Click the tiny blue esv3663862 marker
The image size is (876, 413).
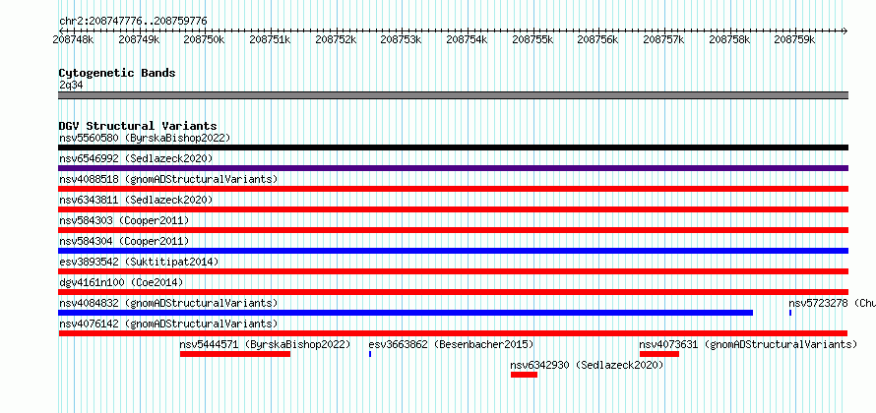click(370, 354)
